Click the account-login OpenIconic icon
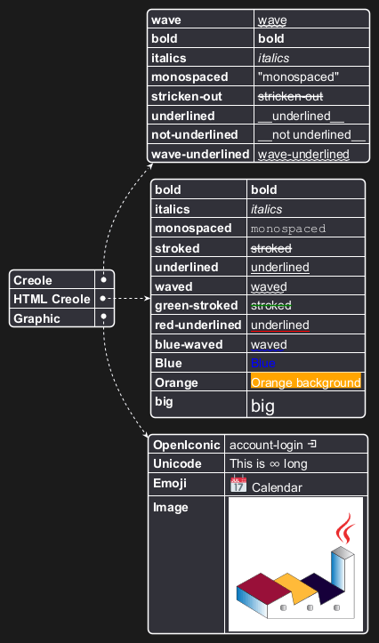Screen dimensions: 379x643 pyautogui.click(x=312, y=444)
